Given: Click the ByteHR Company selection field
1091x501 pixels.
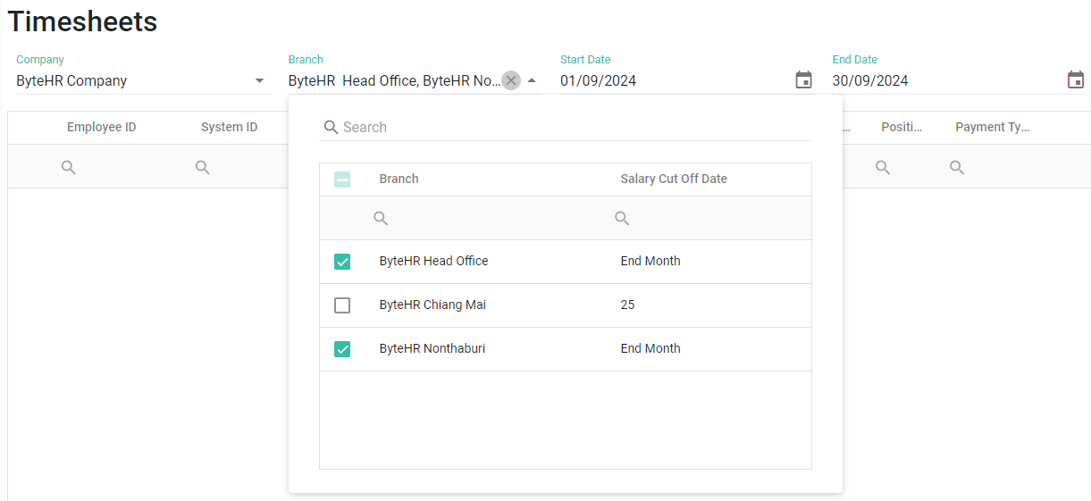Looking at the screenshot, I should pos(143,80).
